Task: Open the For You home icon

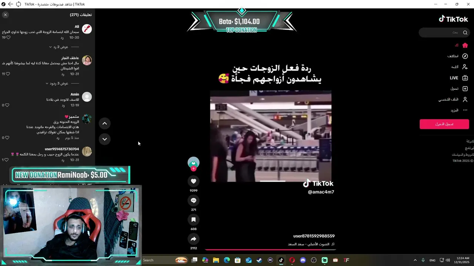Action: tap(465, 45)
